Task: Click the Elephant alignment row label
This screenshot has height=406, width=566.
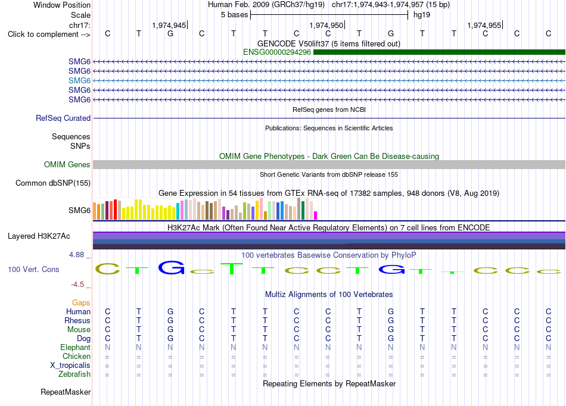Action: pos(75,348)
